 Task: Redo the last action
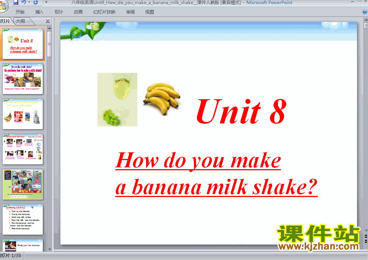point(36,2)
